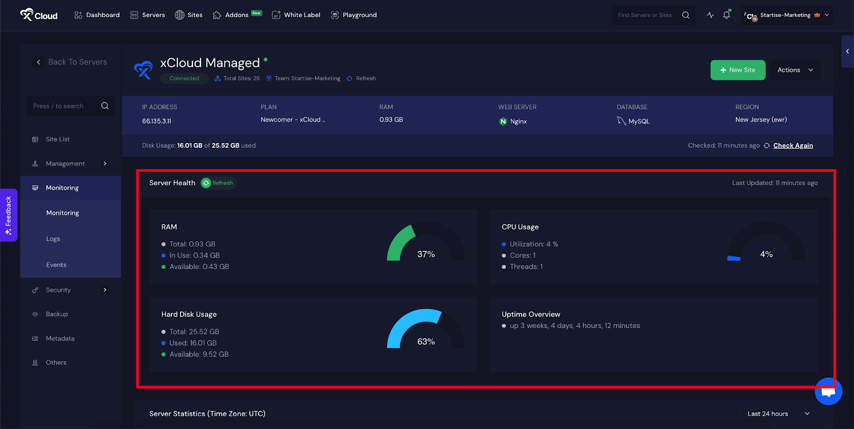Click the Server Health refresh icon
854x429 pixels.
coord(206,183)
